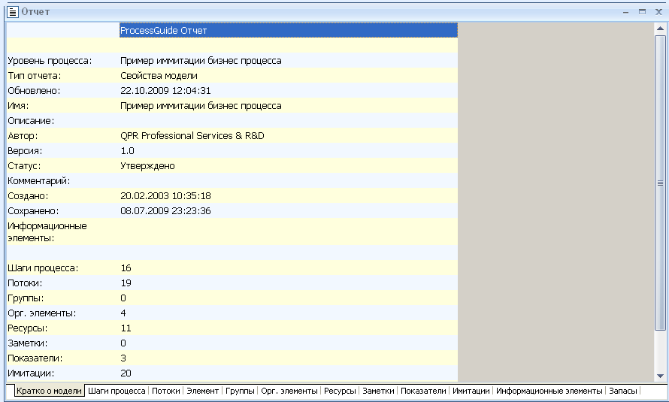Open the Ресурсы tab
Viewport: 669px width, 402px height.
(x=340, y=391)
